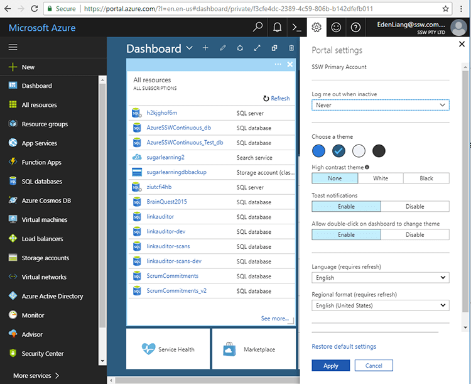Click Restore default settings link
471x384 pixels.
point(344,346)
